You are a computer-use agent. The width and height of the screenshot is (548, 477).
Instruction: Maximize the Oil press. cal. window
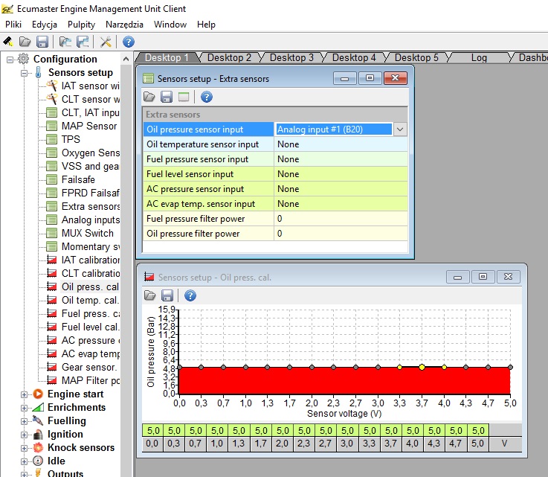(x=483, y=277)
